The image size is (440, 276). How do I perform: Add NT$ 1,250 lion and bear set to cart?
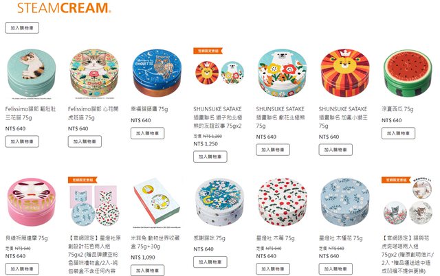[210, 157]
